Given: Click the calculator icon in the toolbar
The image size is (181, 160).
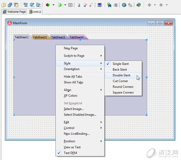Looking at the screenshot, I should tap(100, 5).
